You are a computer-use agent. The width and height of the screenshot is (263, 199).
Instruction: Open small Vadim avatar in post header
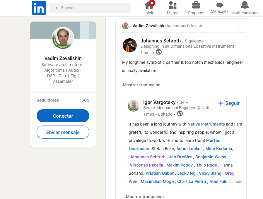coord(125,26)
